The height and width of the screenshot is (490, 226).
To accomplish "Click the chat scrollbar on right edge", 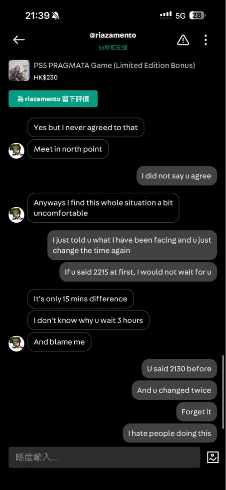I will (223, 392).
